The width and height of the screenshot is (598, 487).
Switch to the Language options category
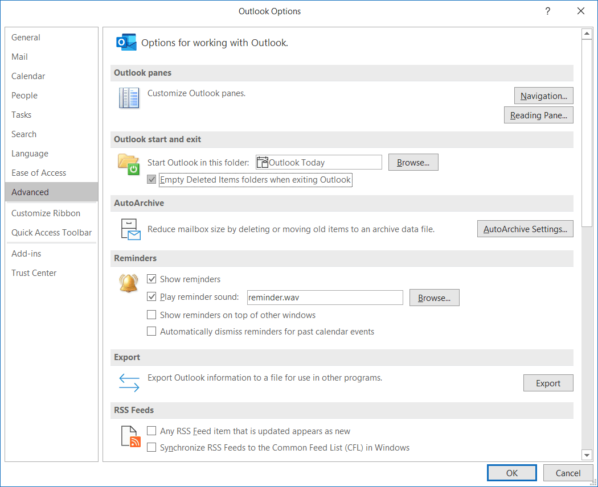coord(51,154)
